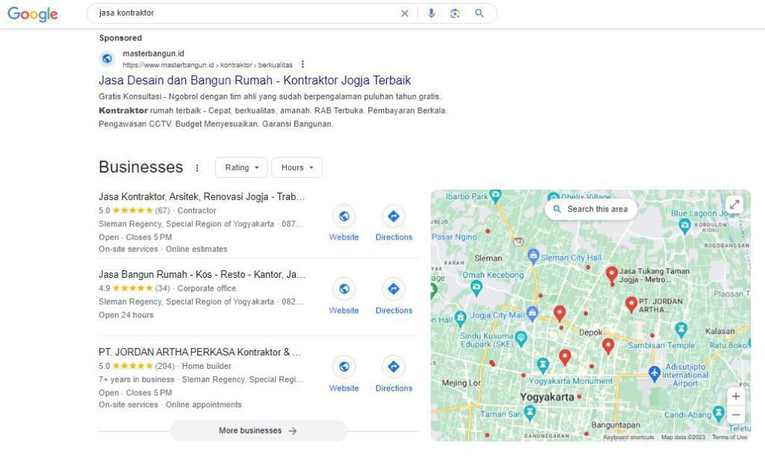Zoom out on the map with the minus icon
The image size is (765, 457).
click(735, 414)
